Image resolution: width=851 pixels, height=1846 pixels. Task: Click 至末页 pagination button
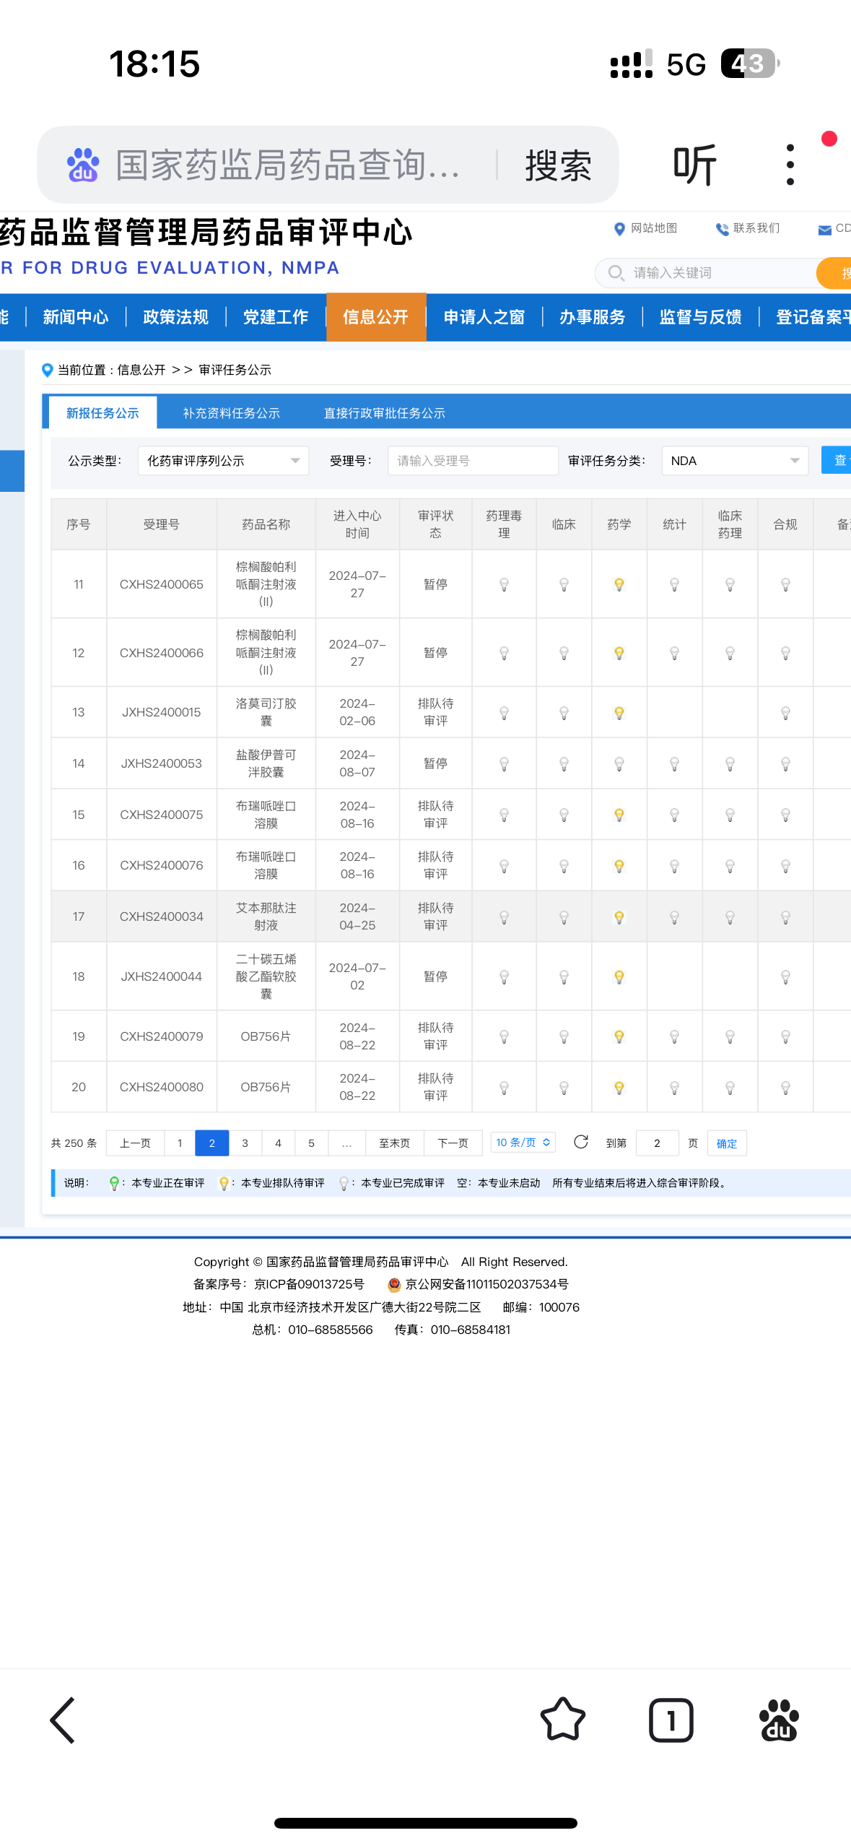(394, 1143)
